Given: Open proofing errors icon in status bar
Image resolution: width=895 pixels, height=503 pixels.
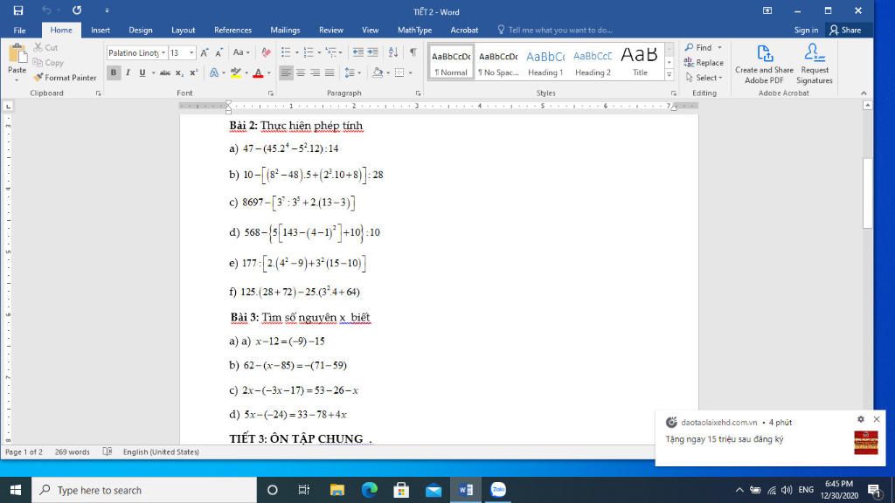Looking at the screenshot, I should [x=108, y=451].
